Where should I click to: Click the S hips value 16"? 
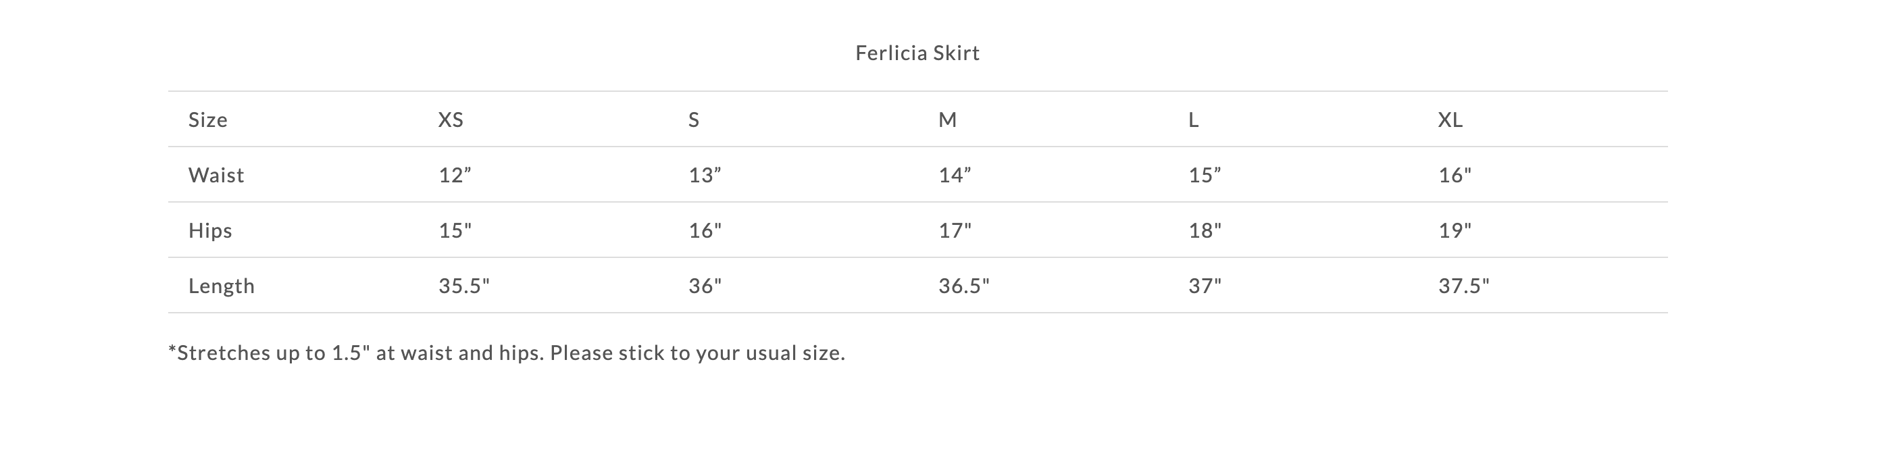pos(705,231)
